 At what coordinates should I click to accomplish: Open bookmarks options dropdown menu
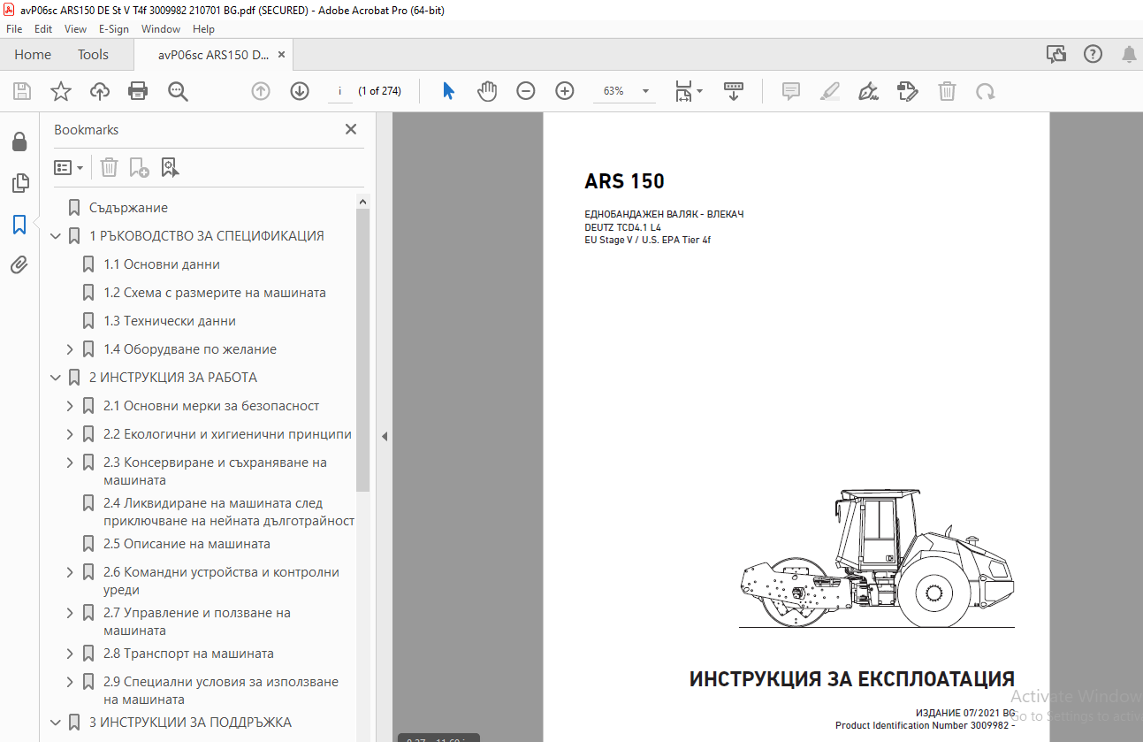pos(68,167)
